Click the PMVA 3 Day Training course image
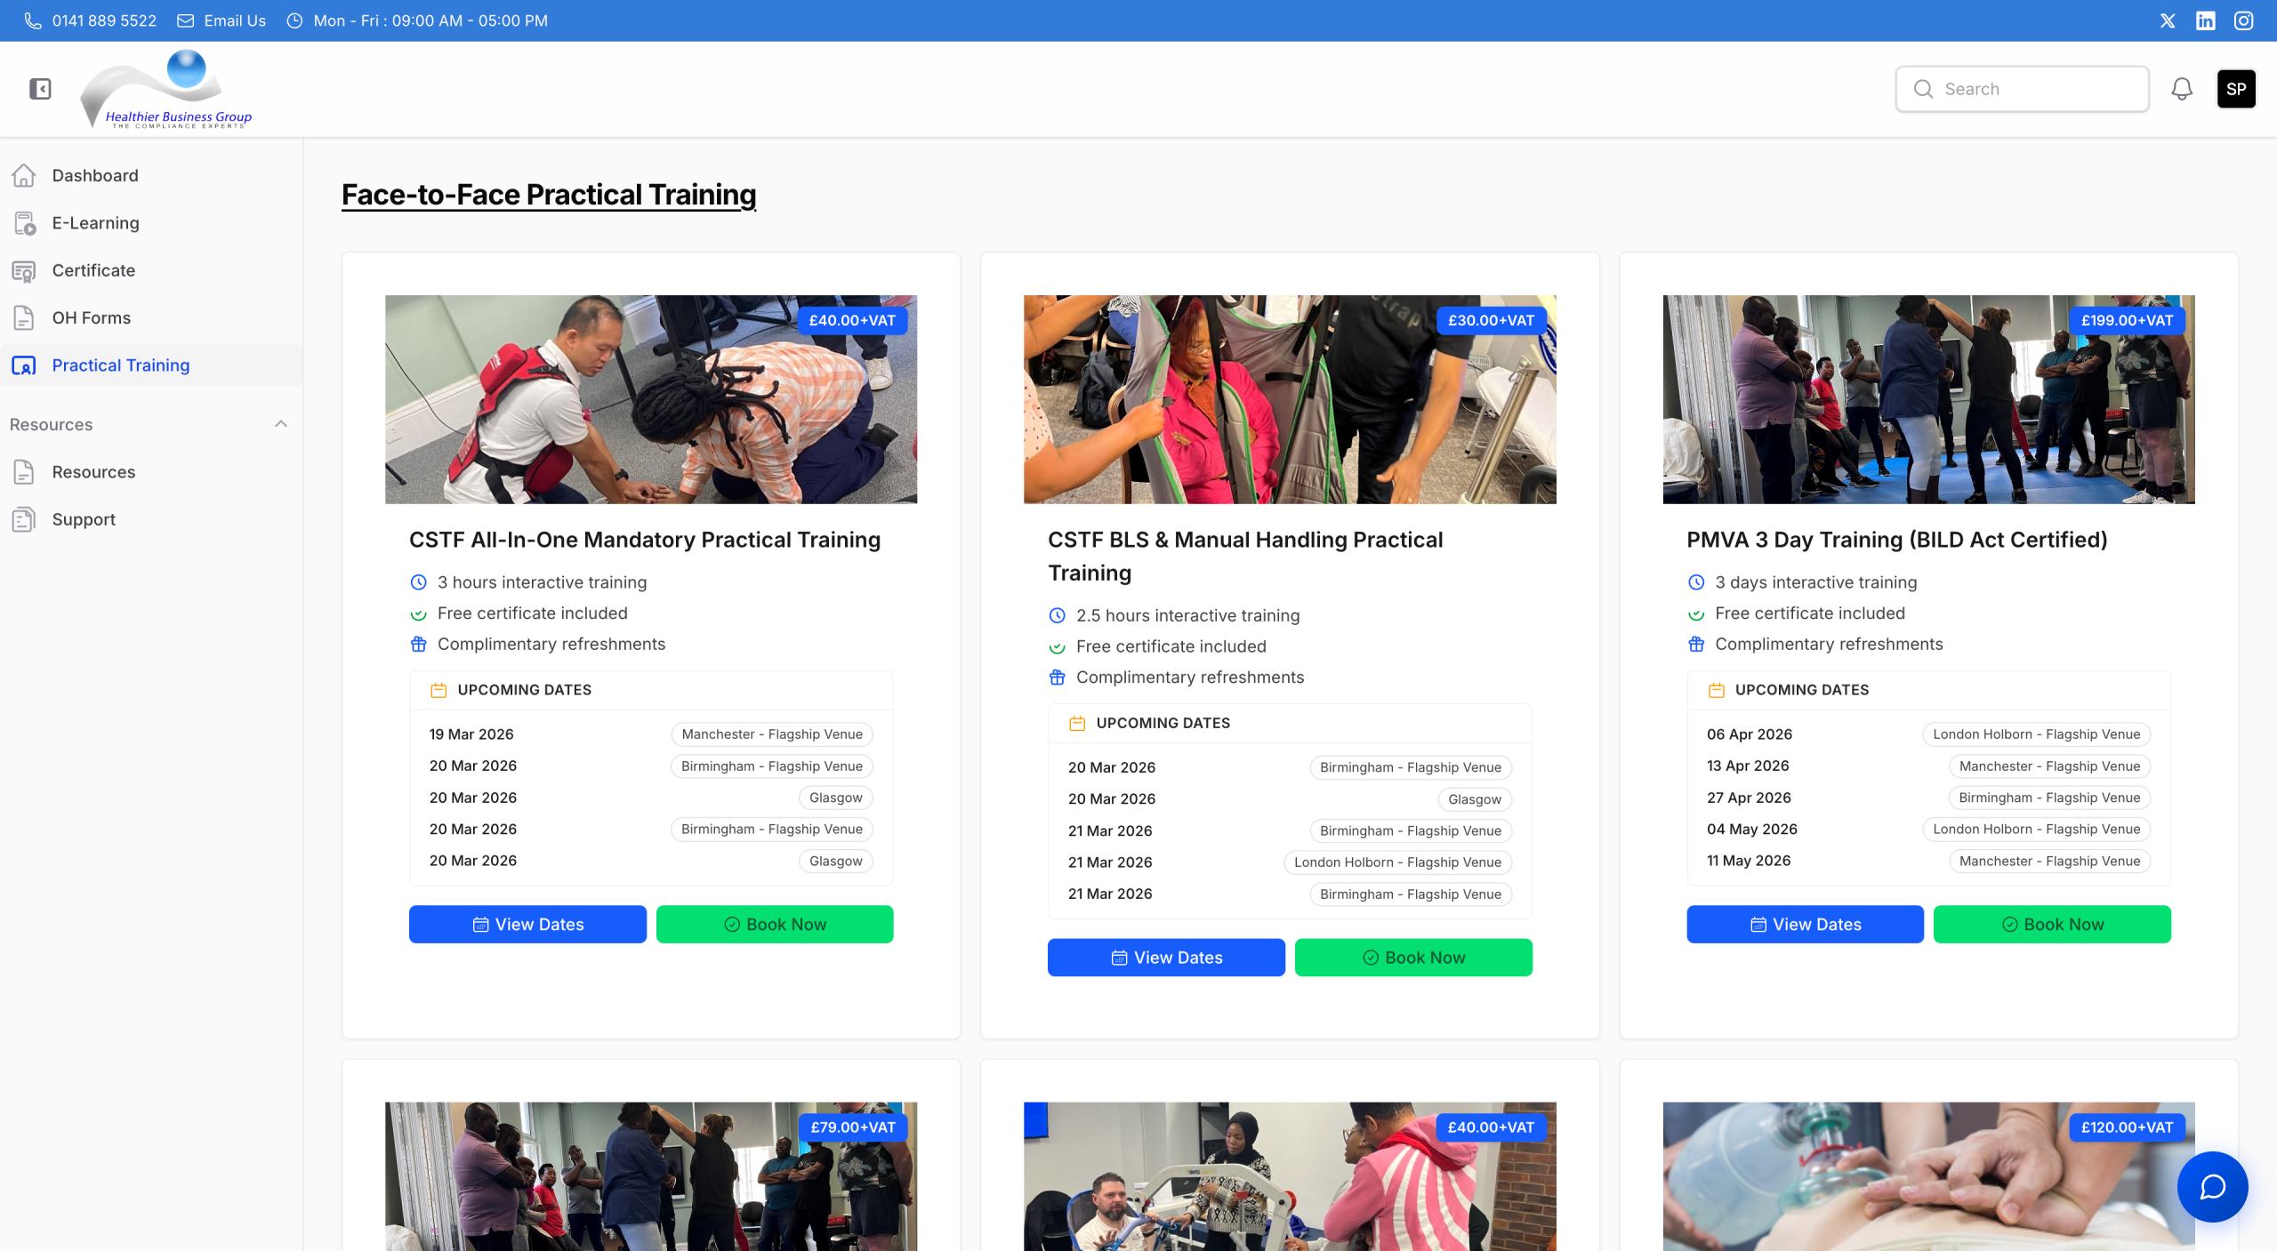 tap(1928, 399)
